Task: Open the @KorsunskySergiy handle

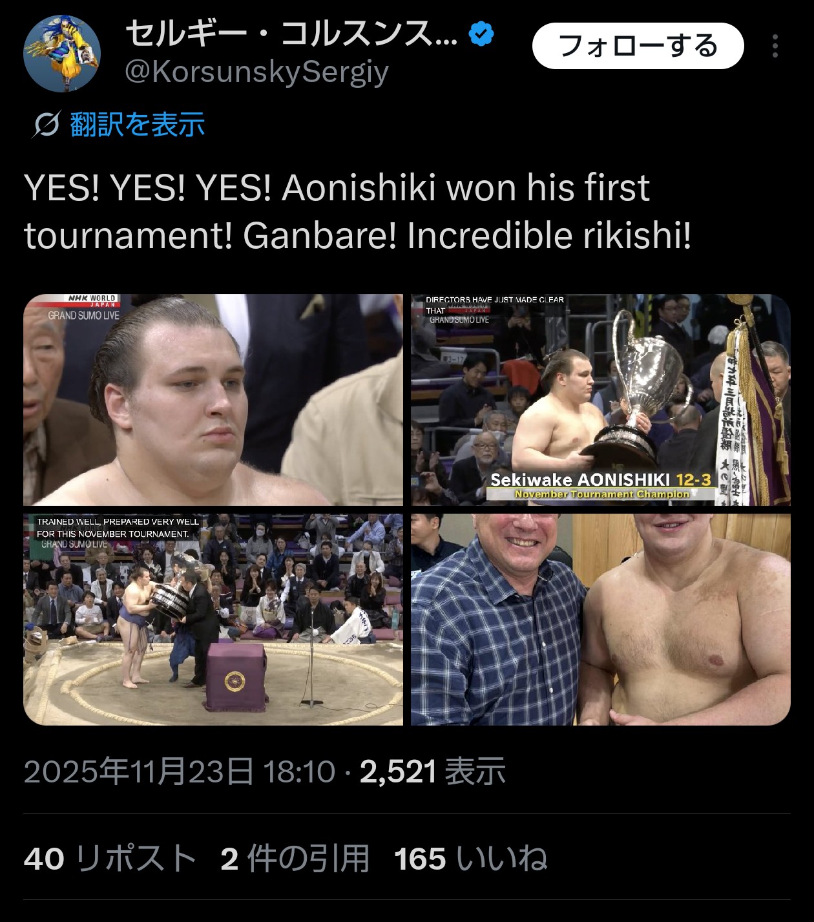Action: (257, 72)
